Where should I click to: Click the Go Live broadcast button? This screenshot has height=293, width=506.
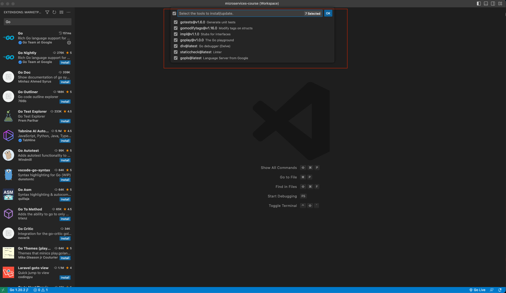pos(477,290)
